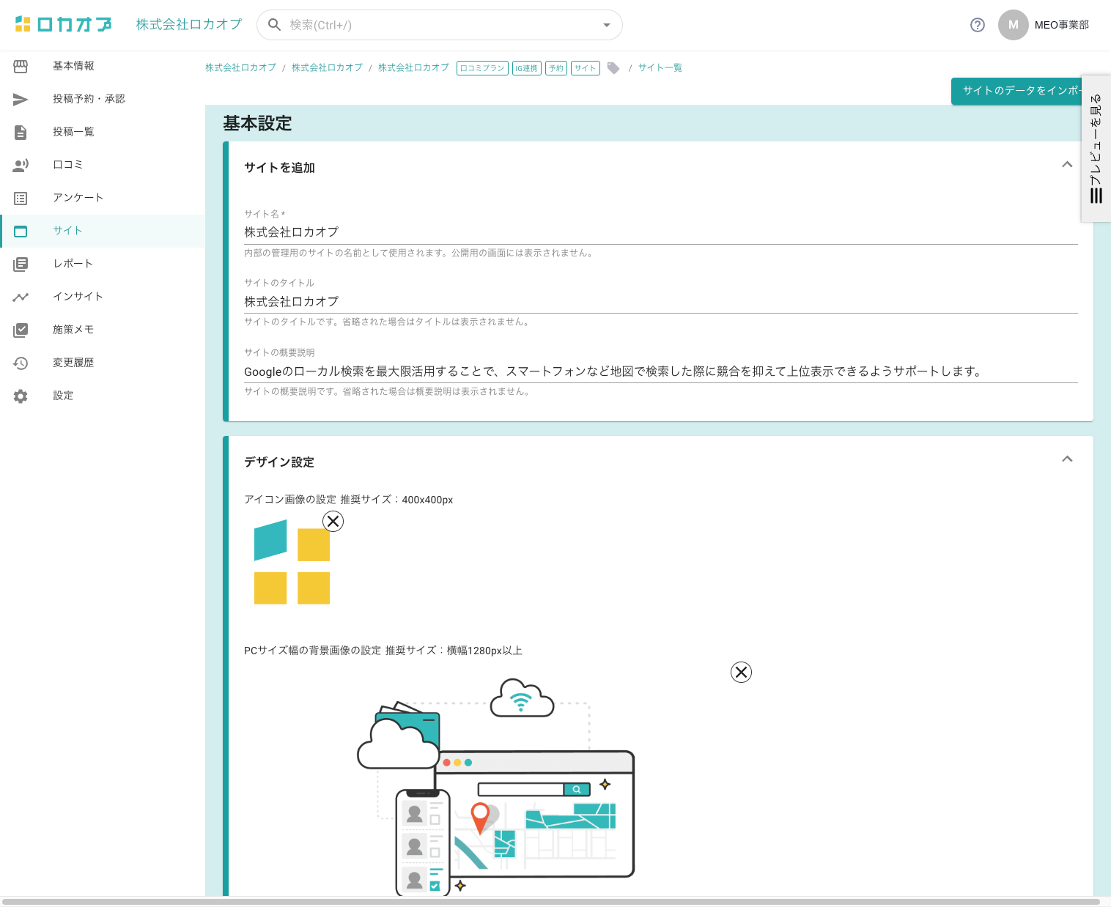Click the 口コミ review icon in sidebar

coord(21,165)
